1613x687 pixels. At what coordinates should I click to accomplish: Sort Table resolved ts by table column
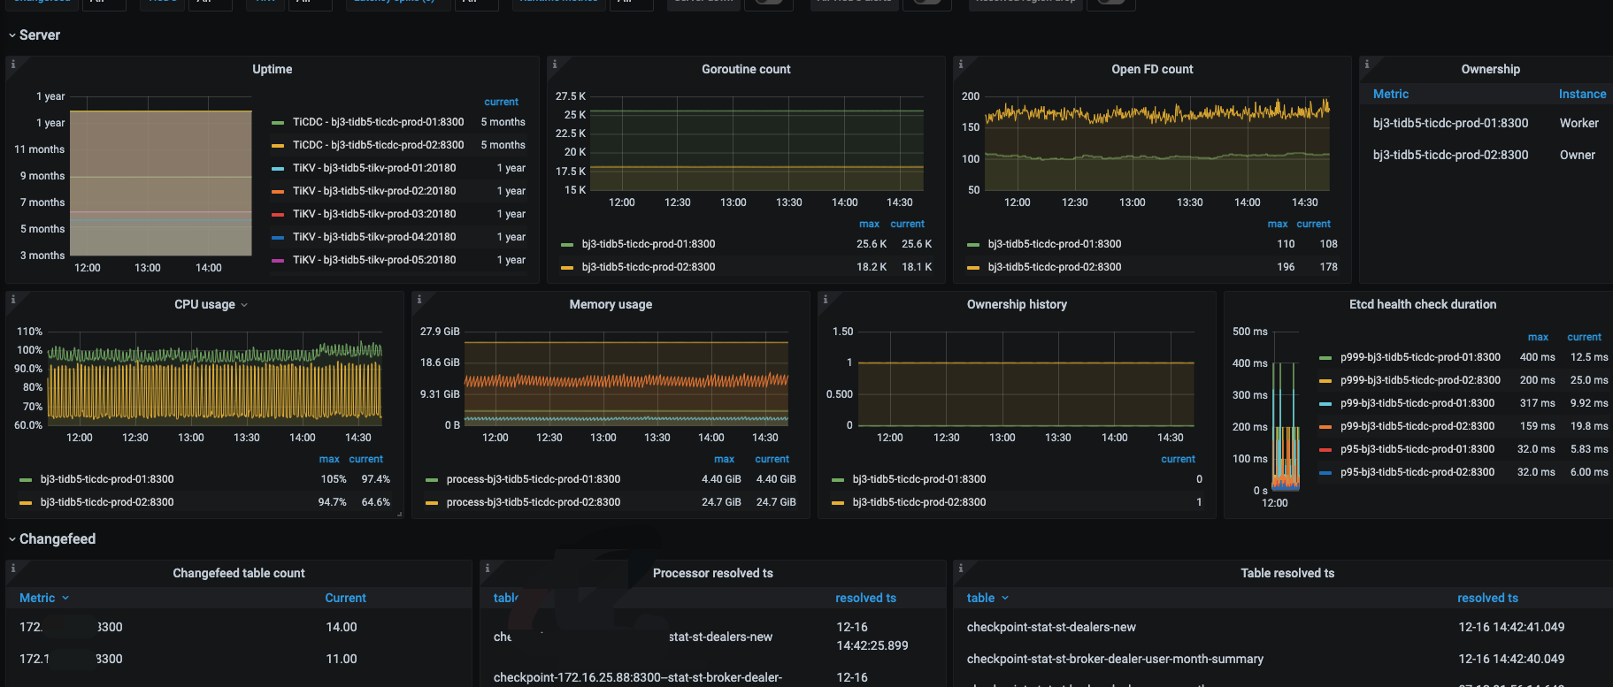[980, 599]
